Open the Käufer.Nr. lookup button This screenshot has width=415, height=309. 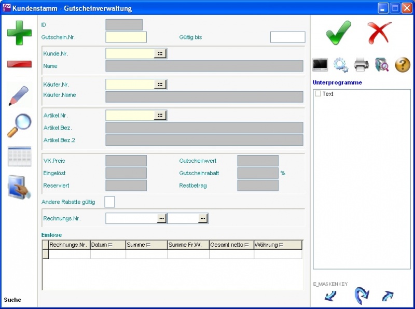point(160,85)
